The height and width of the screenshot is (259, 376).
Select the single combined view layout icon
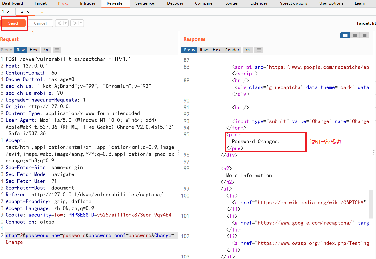(x=365, y=35)
